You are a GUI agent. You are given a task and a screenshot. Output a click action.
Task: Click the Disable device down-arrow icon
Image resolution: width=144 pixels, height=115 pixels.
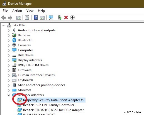coord(72,17)
